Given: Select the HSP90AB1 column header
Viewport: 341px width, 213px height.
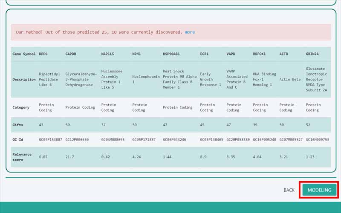Looking at the screenshot, I should click(171, 55).
